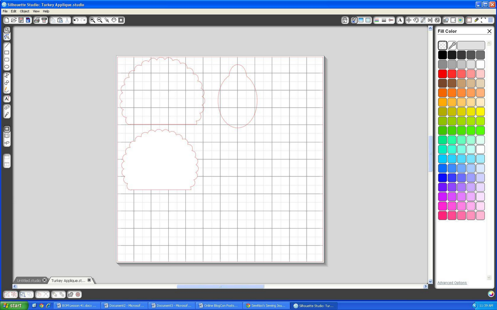Open a file with the folder icon
497x310 pixels.
[x=14, y=20]
